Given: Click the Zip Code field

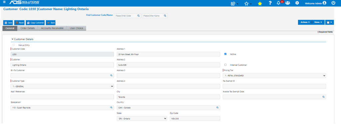Looking at the screenshot, I should pos(195,118).
